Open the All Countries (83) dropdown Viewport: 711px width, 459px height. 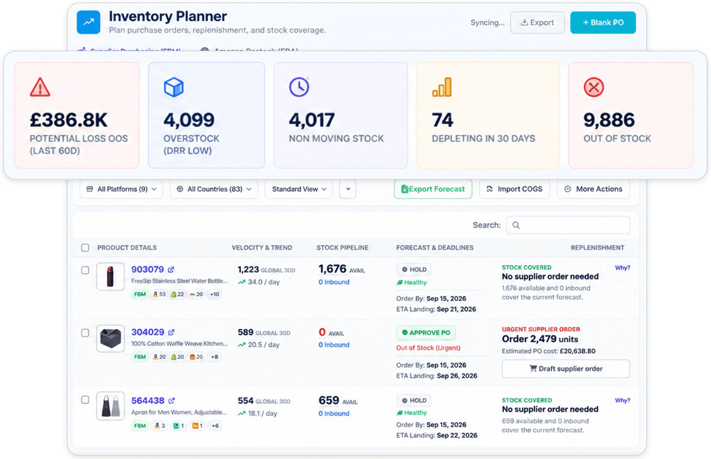click(214, 189)
